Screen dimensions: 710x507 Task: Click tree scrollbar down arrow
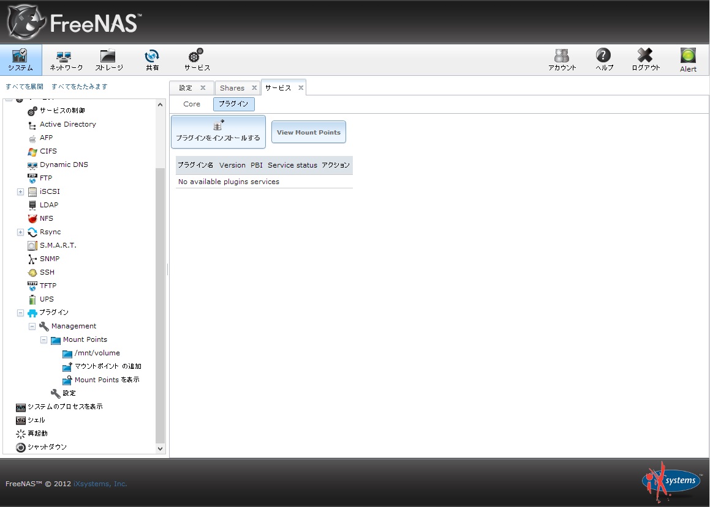pyautogui.click(x=160, y=449)
